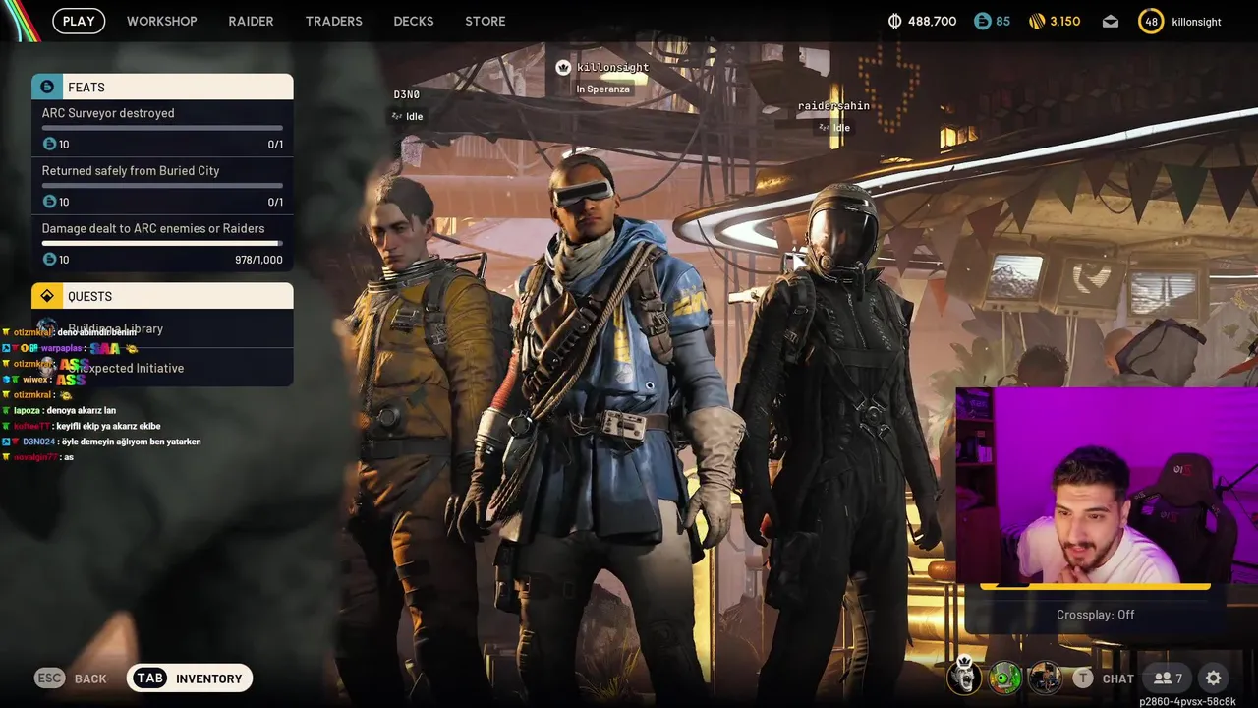Viewport: 1258px width, 708px height.
Task: Open the settings gear icon
Action: [x=1214, y=678]
